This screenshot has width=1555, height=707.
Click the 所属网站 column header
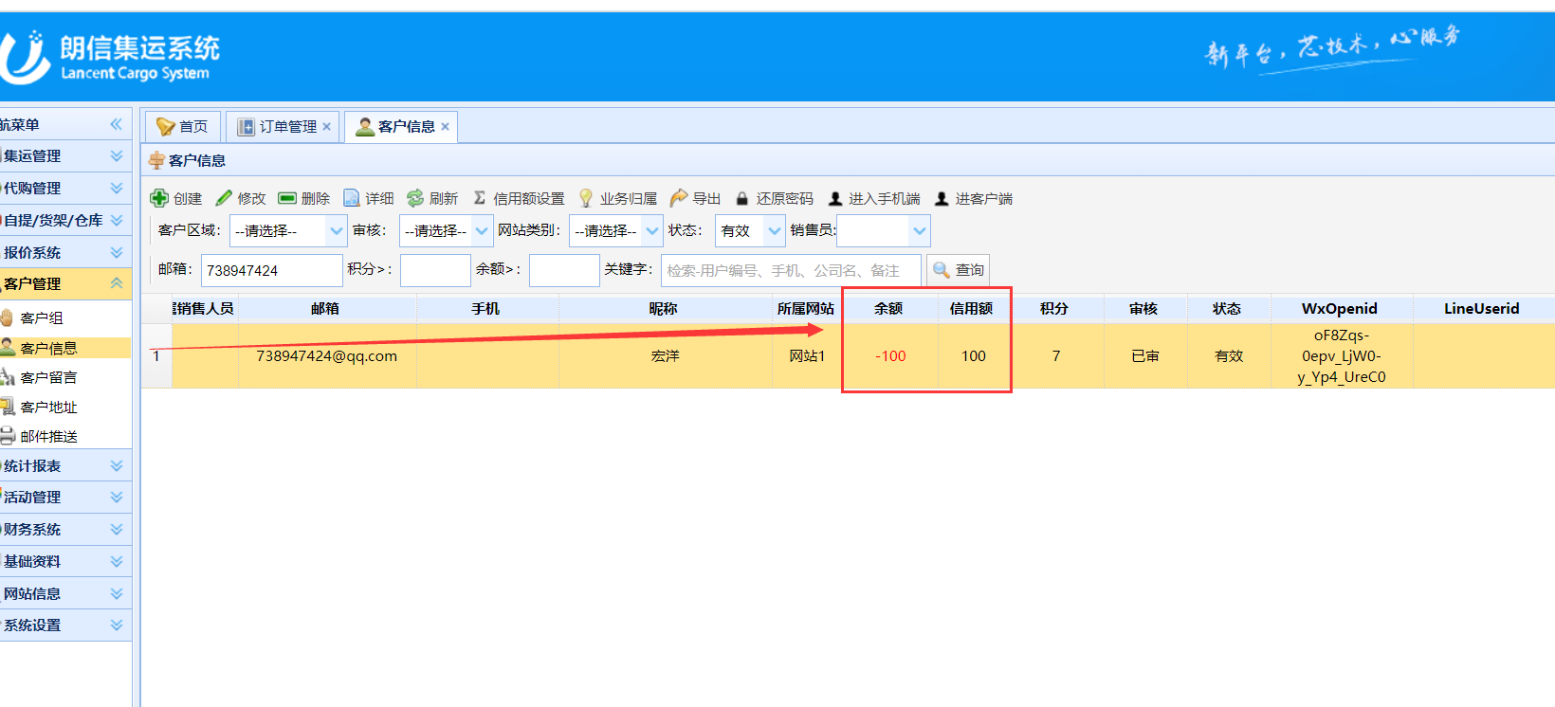[806, 309]
